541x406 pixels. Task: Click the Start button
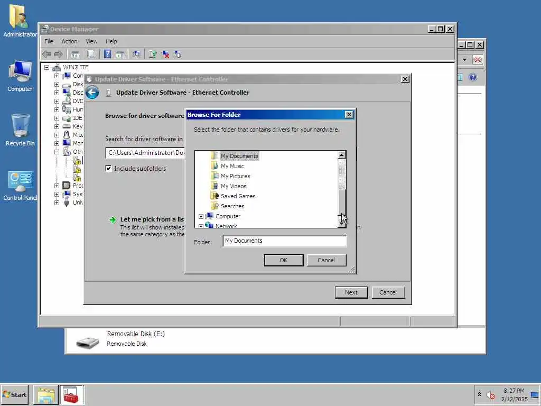click(x=14, y=395)
